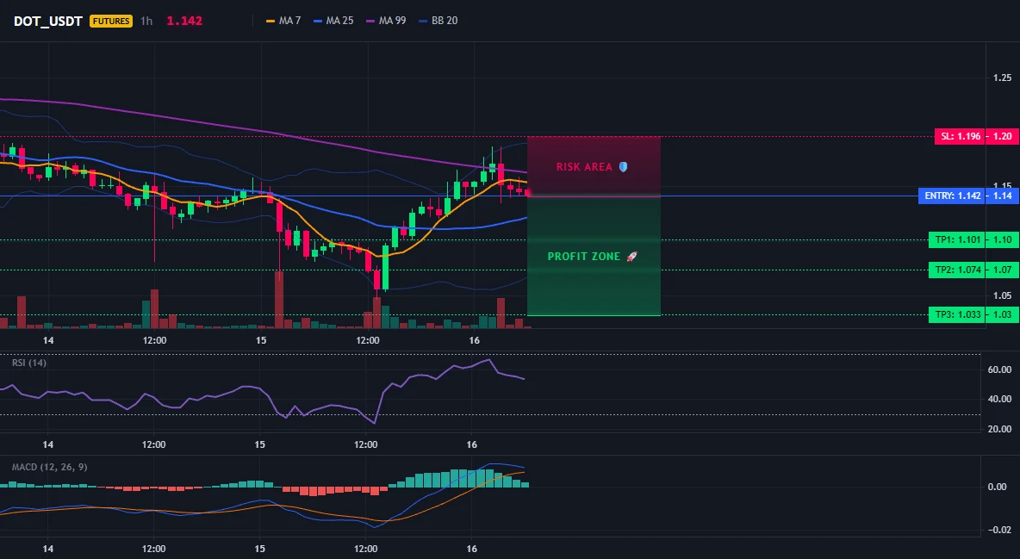Viewport: 1020px width, 559px height.
Task: Select the ENTRY: 1.142 price label
Action: tap(952, 196)
